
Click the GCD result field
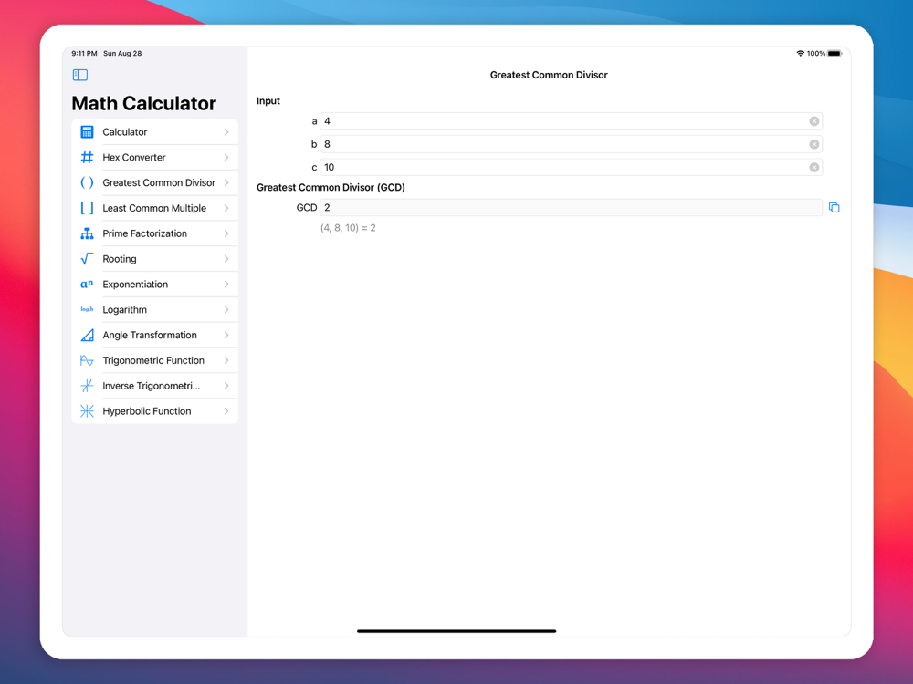coord(571,208)
